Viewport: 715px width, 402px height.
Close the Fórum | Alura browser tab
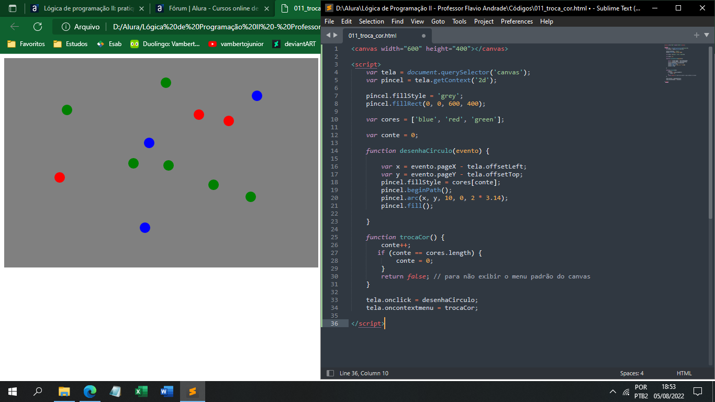266,9
